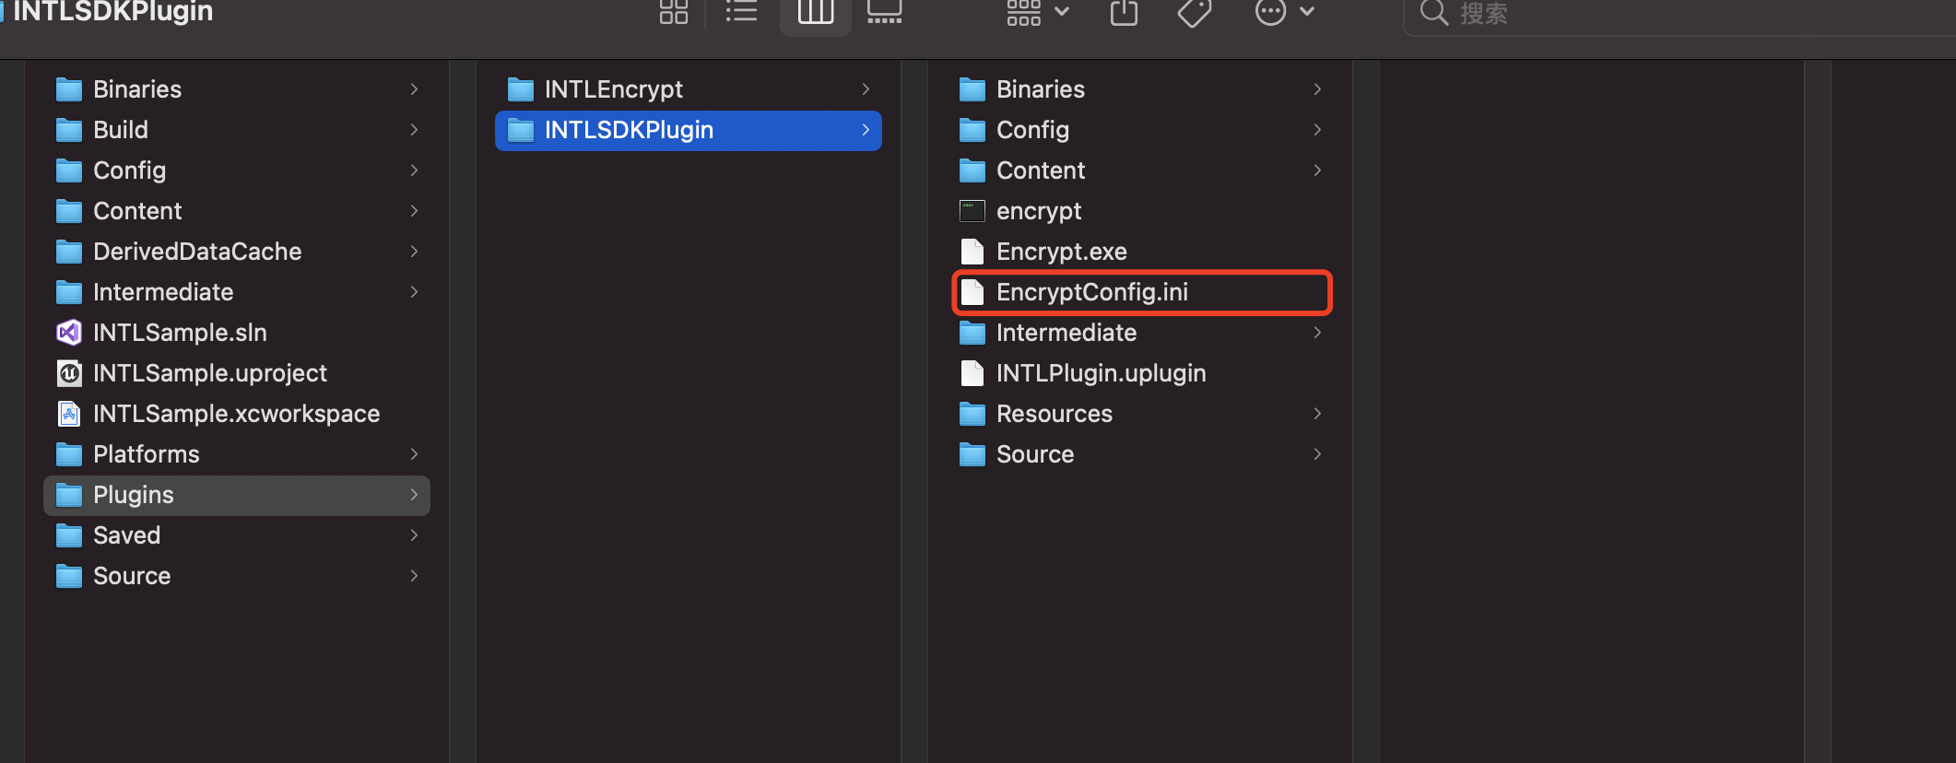This screenshot has height=763, width=1956.
Task: Click the Visual Studio icon of INTLSample.sln
Action: tap(69, 333)
